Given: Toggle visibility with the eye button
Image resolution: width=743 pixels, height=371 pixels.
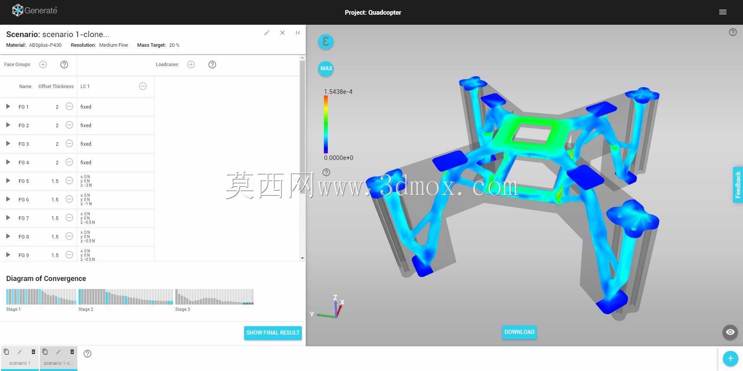Looking at the screenshot, I should (730, 332).
